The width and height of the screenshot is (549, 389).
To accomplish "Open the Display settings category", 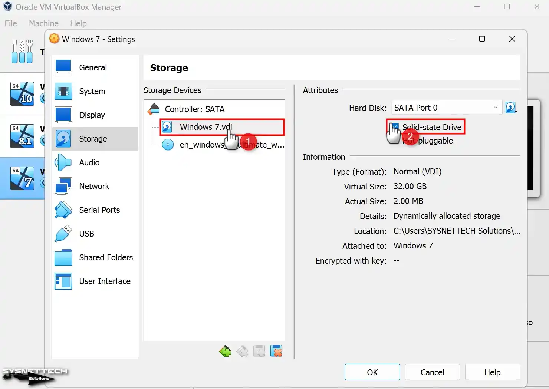I will tap(95, 115).
